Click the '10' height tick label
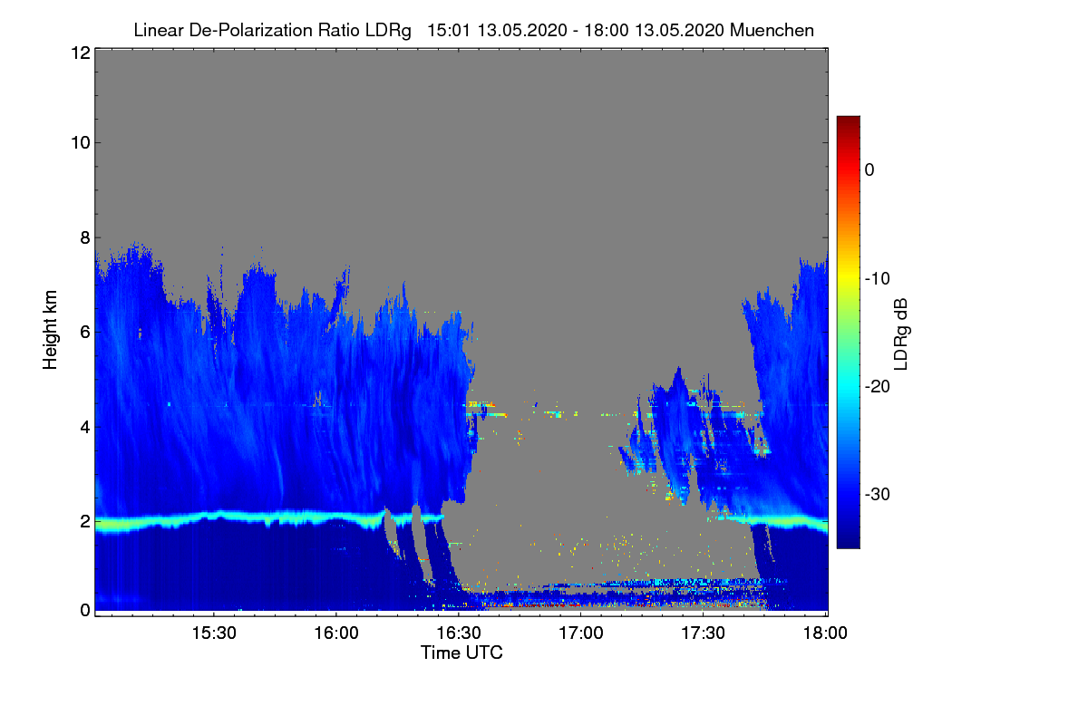The width and height of the screenshot is (1088, 725). click(79, 141)
